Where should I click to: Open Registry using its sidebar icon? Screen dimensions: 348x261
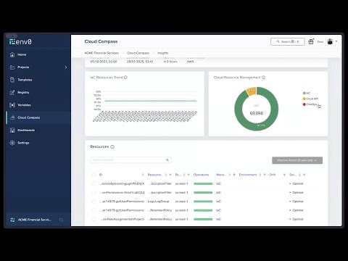(x=12, y=92)
